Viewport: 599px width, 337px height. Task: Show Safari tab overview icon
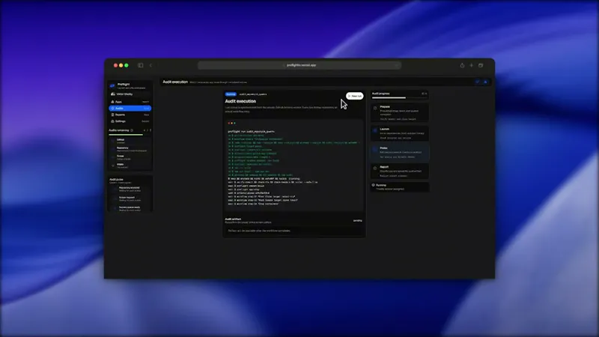481,65
